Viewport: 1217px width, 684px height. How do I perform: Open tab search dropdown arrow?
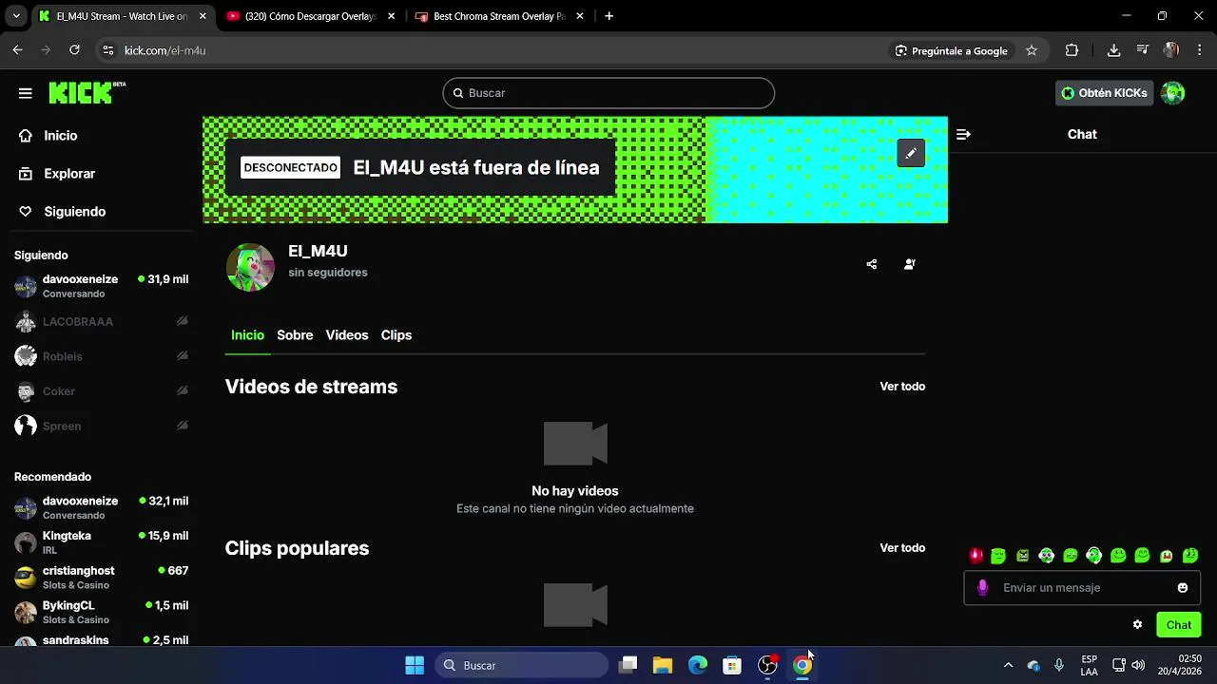point(16,16)
